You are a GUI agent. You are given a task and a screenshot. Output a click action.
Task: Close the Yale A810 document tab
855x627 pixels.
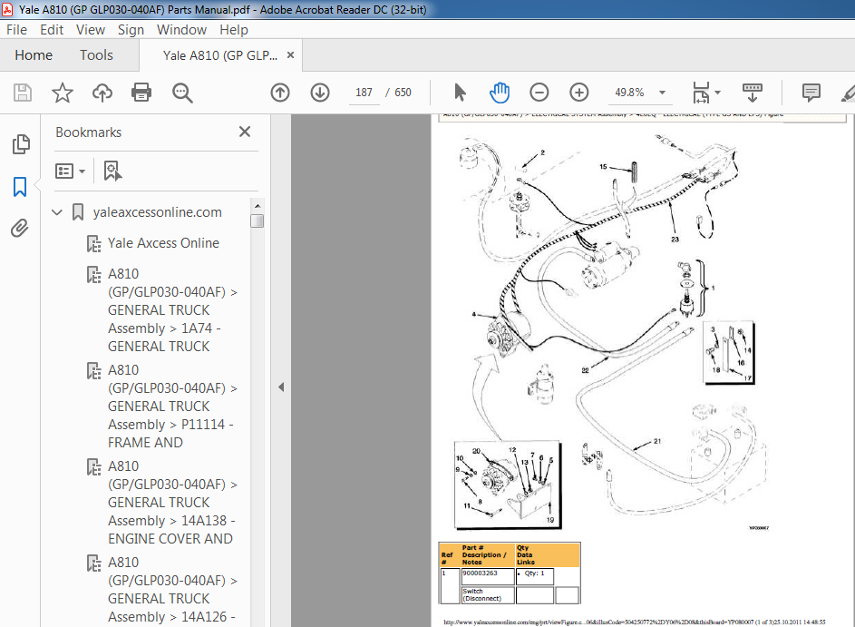tap(291, 55)
